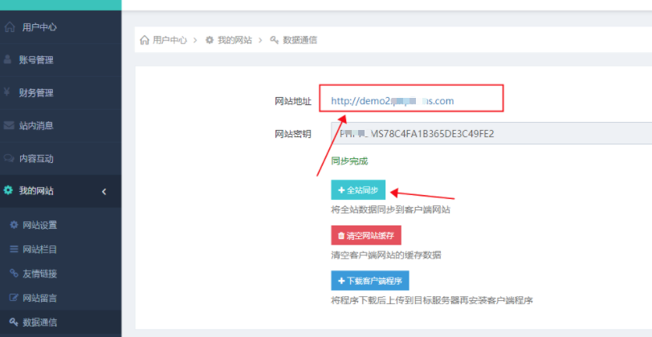Click the 网站密钥 label
Image resolution: width=652 pixels, height=337 pixels.
(x=293, y=134)
